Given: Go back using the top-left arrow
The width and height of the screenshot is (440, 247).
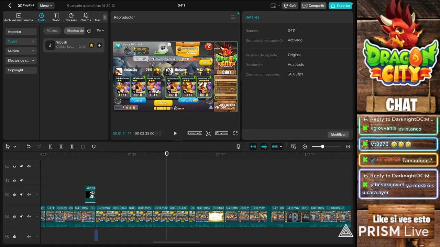Looking at the screenshot, I should [10, 5].
